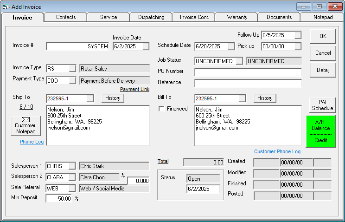
Task: Click the Bill To address box
Action: (x=248, y=125)
